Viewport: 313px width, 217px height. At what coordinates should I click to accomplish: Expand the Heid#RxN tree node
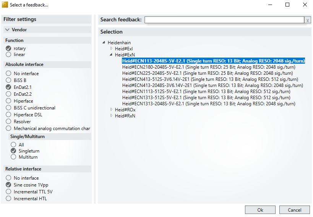coord(112,116)
